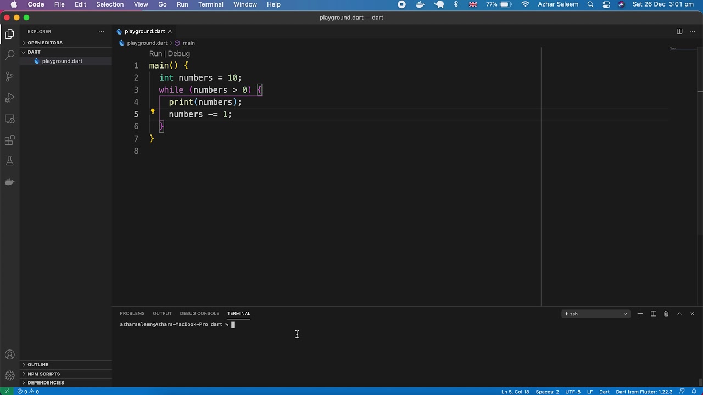Click playground.dart in the breadcrumb
This screenshot has width=703, height=395.
click(x=147, y=43)
